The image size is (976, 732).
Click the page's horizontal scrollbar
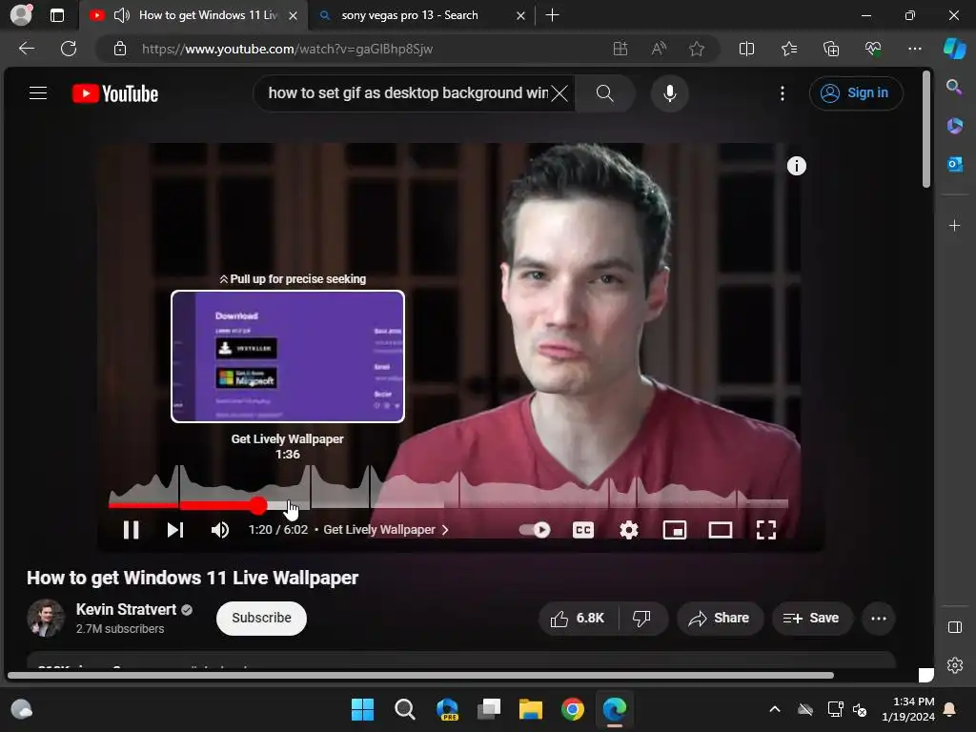pyautogui.click(x=420, y=676)
